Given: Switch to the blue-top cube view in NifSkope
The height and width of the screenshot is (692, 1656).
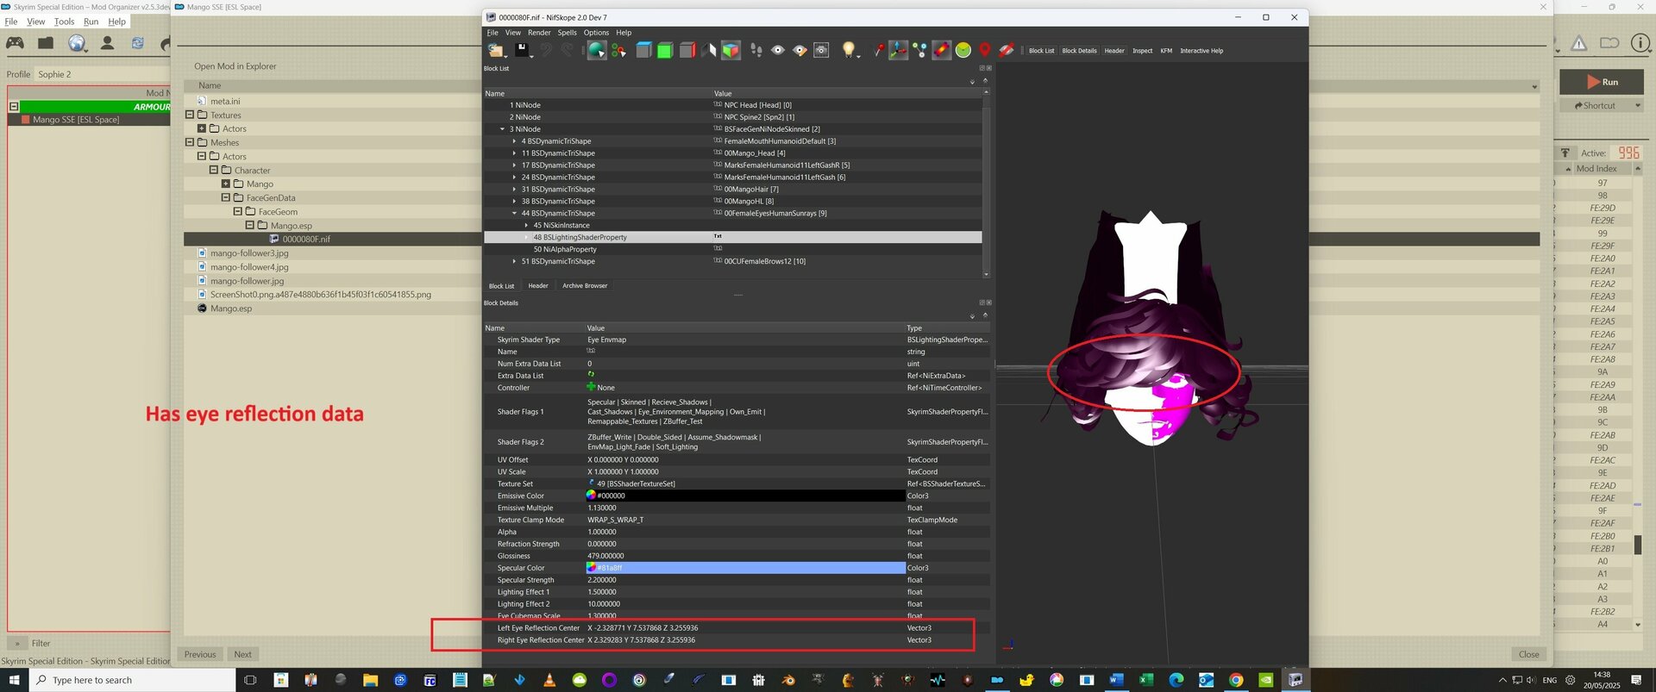Looking at the screenshot, I should point(643,51).
